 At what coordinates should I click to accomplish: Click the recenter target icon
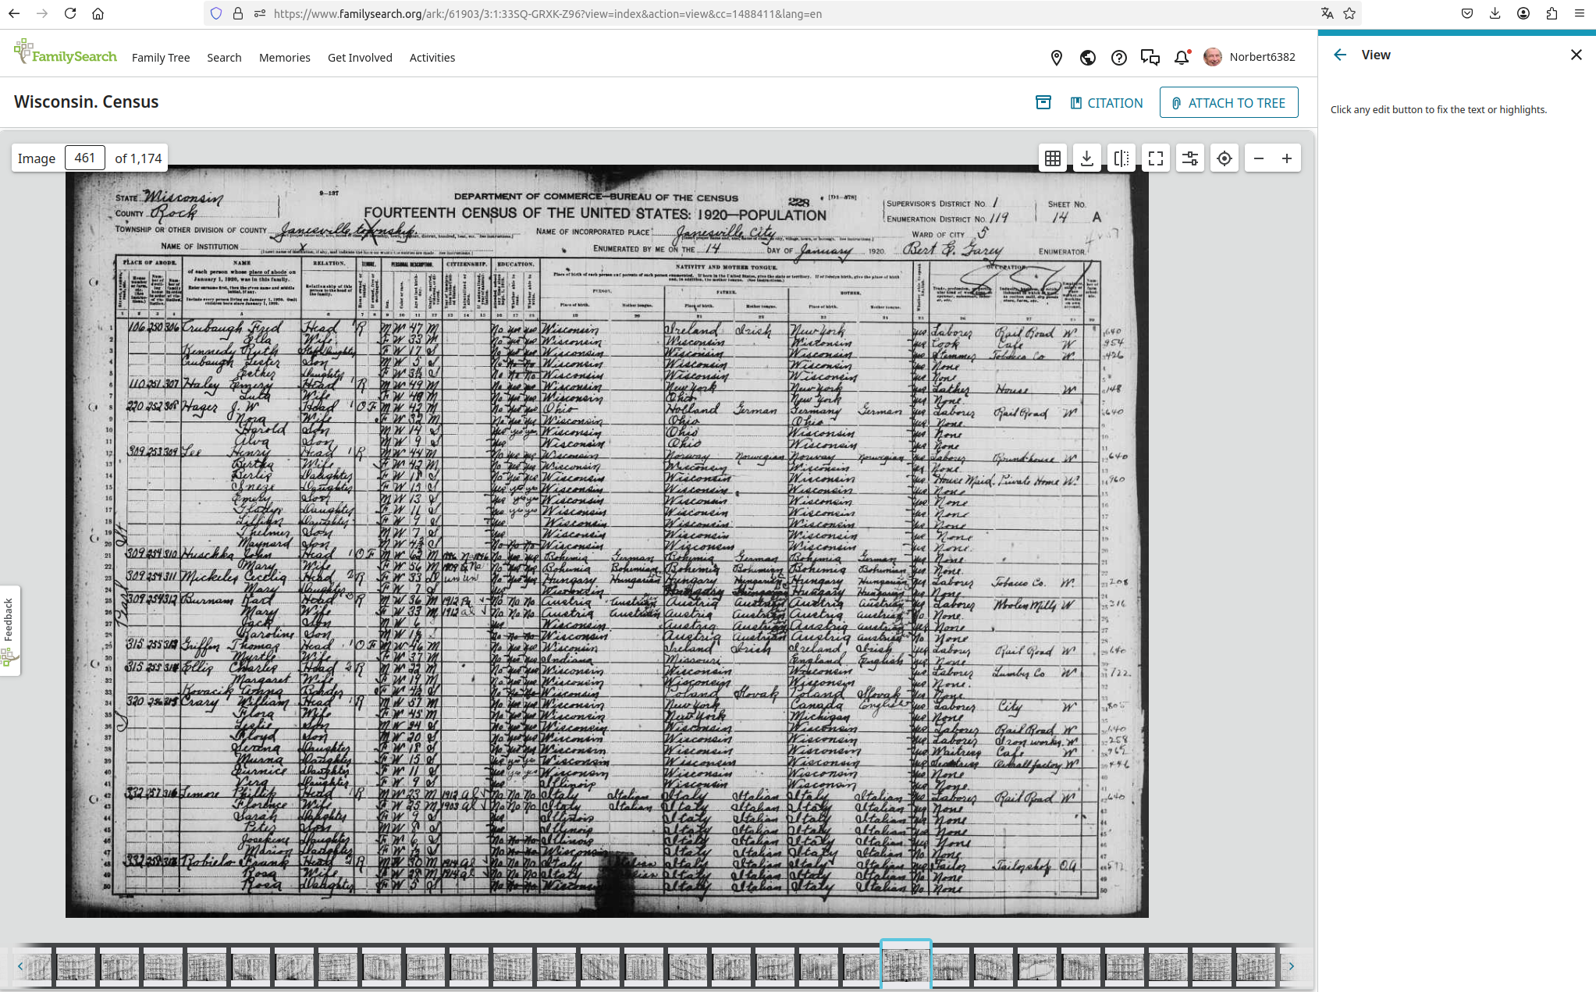coord(1224,158)
